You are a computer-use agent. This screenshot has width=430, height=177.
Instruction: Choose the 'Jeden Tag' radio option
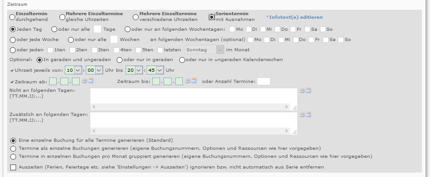[13, 29]
